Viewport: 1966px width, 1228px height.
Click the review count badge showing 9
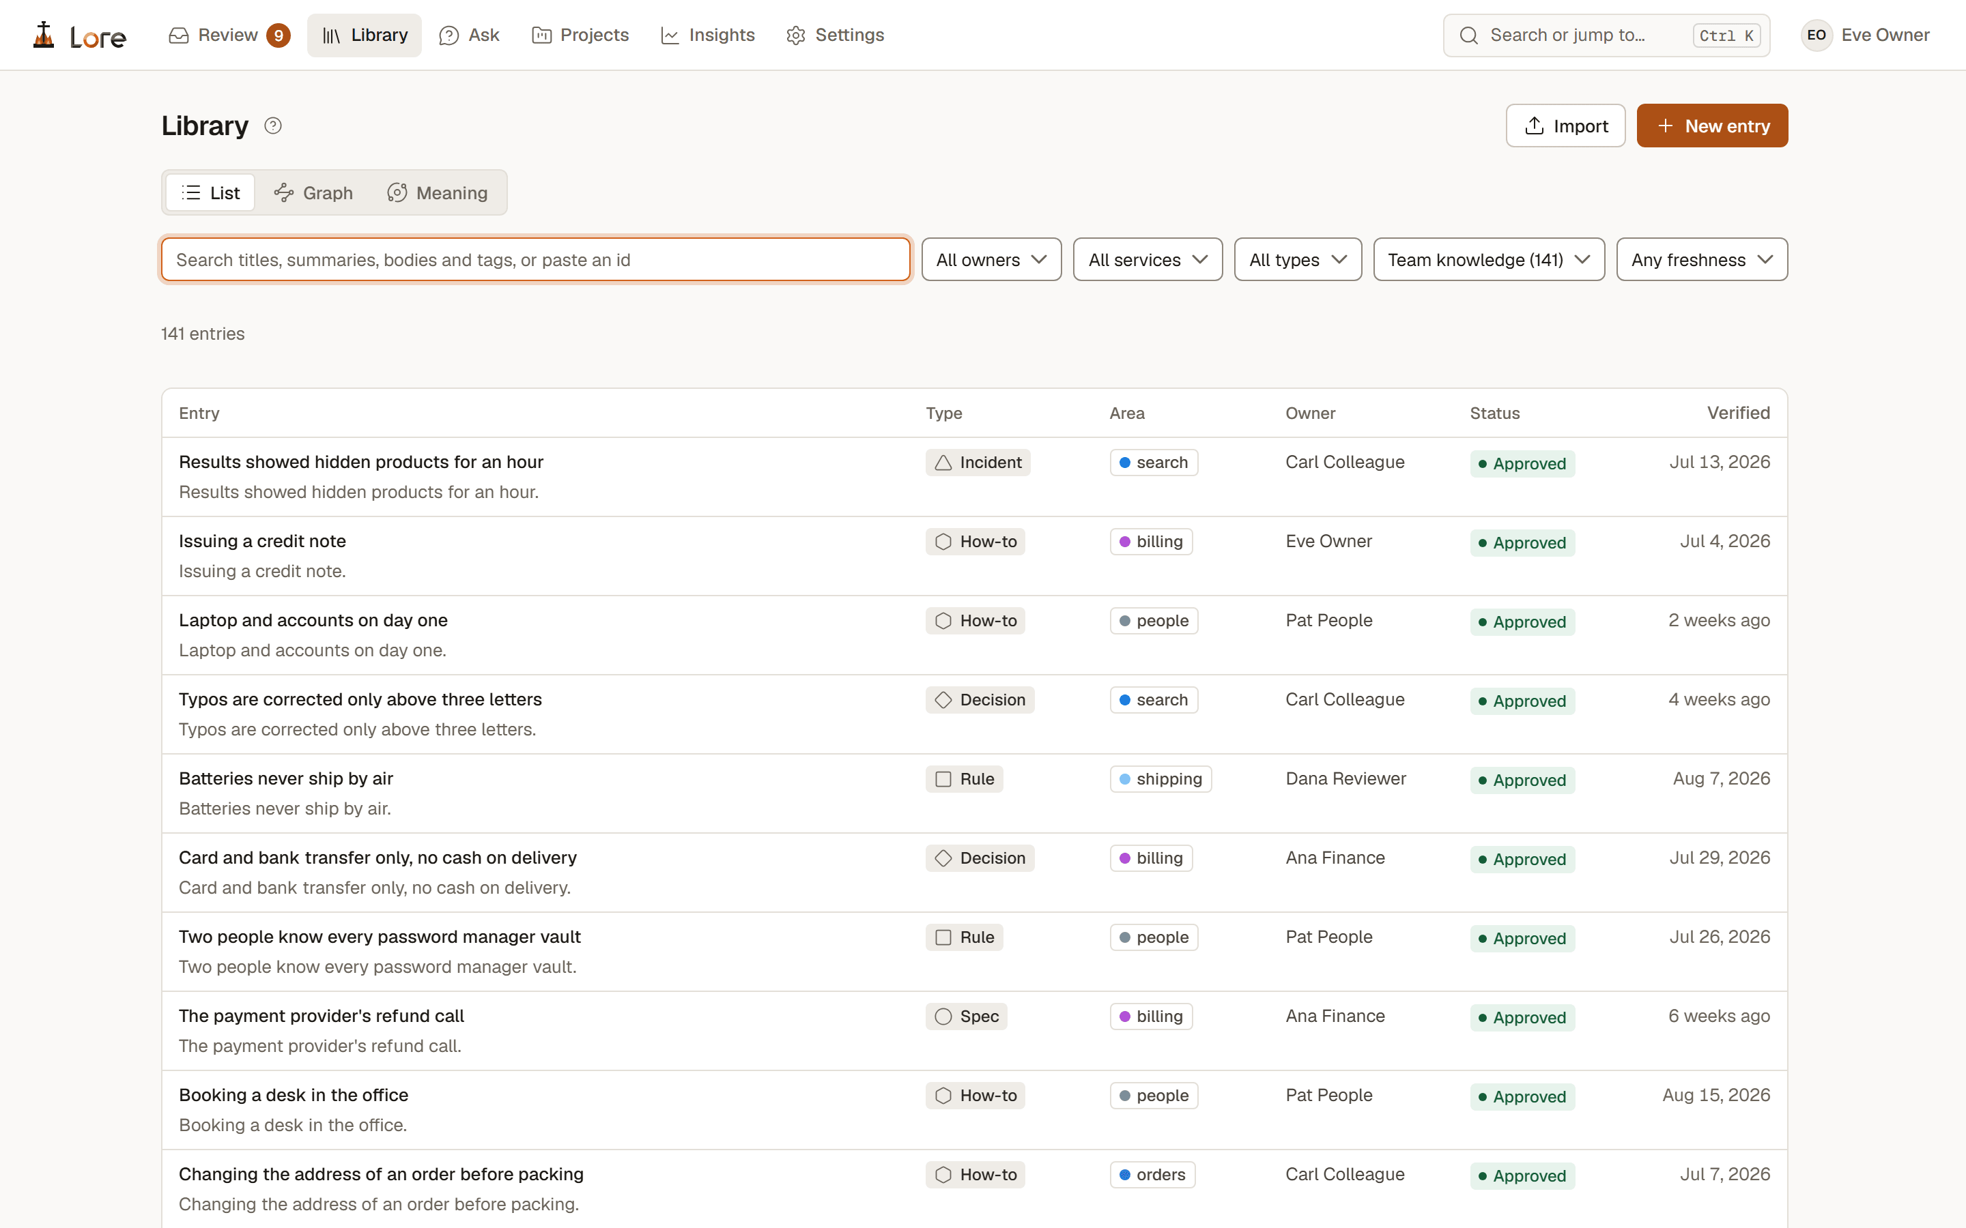(x=279, y=35)
